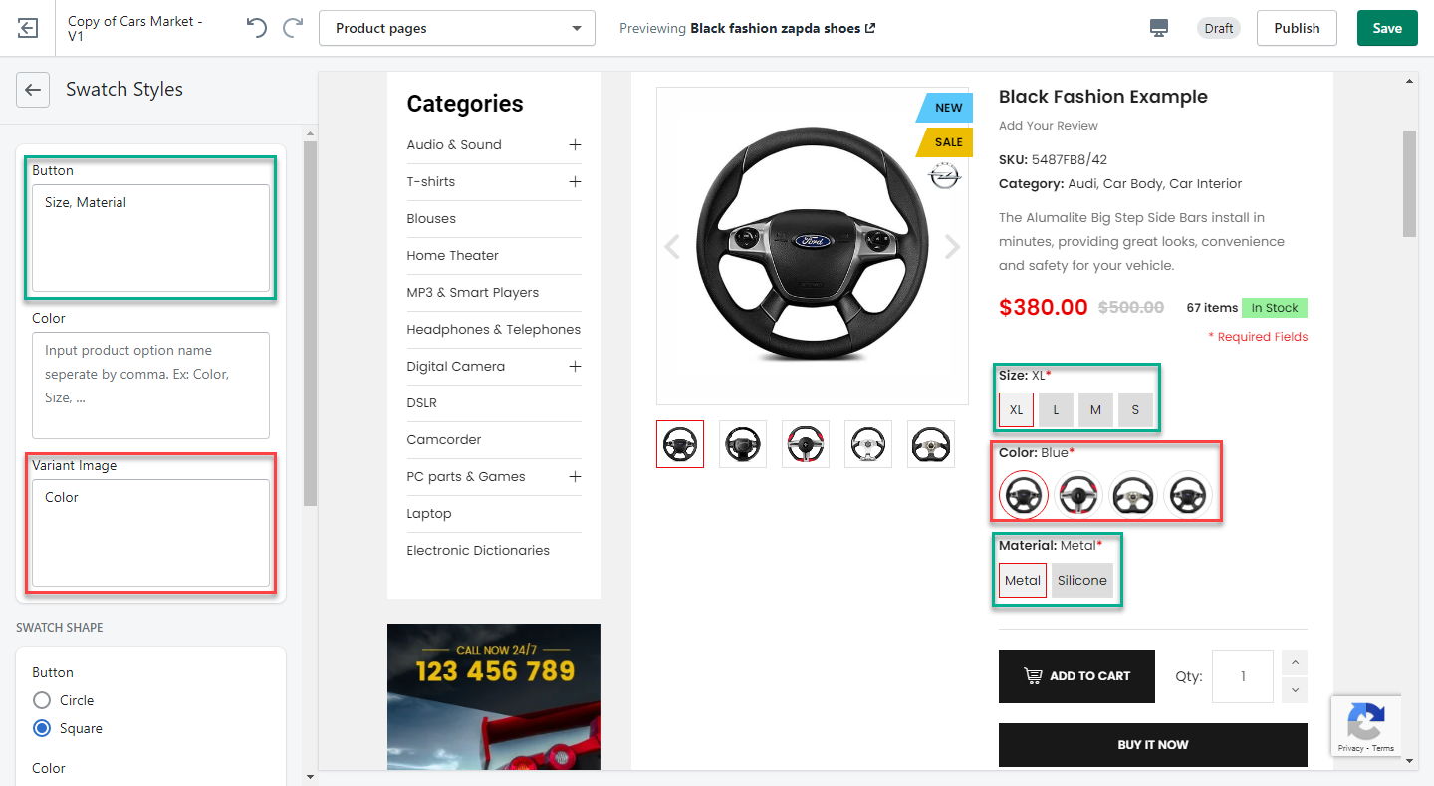The width and height of the screenshot is (1434, 786).
Task: Open MP3 & Smart Players category
Action: click(473, 293)
